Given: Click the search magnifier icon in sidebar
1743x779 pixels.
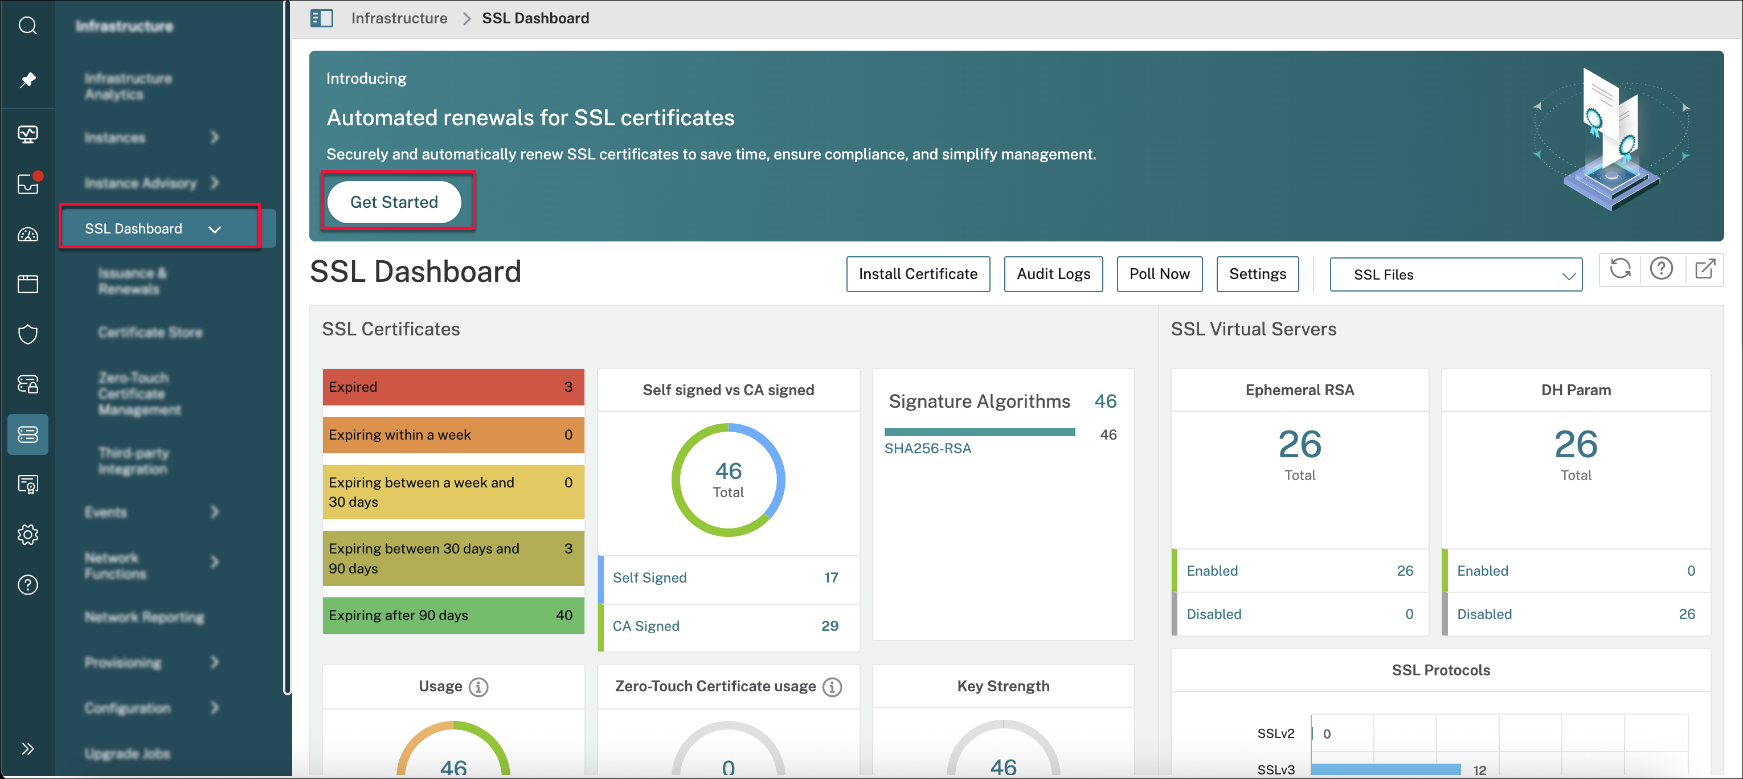Looking at the screenshot, I should point(28,26).
